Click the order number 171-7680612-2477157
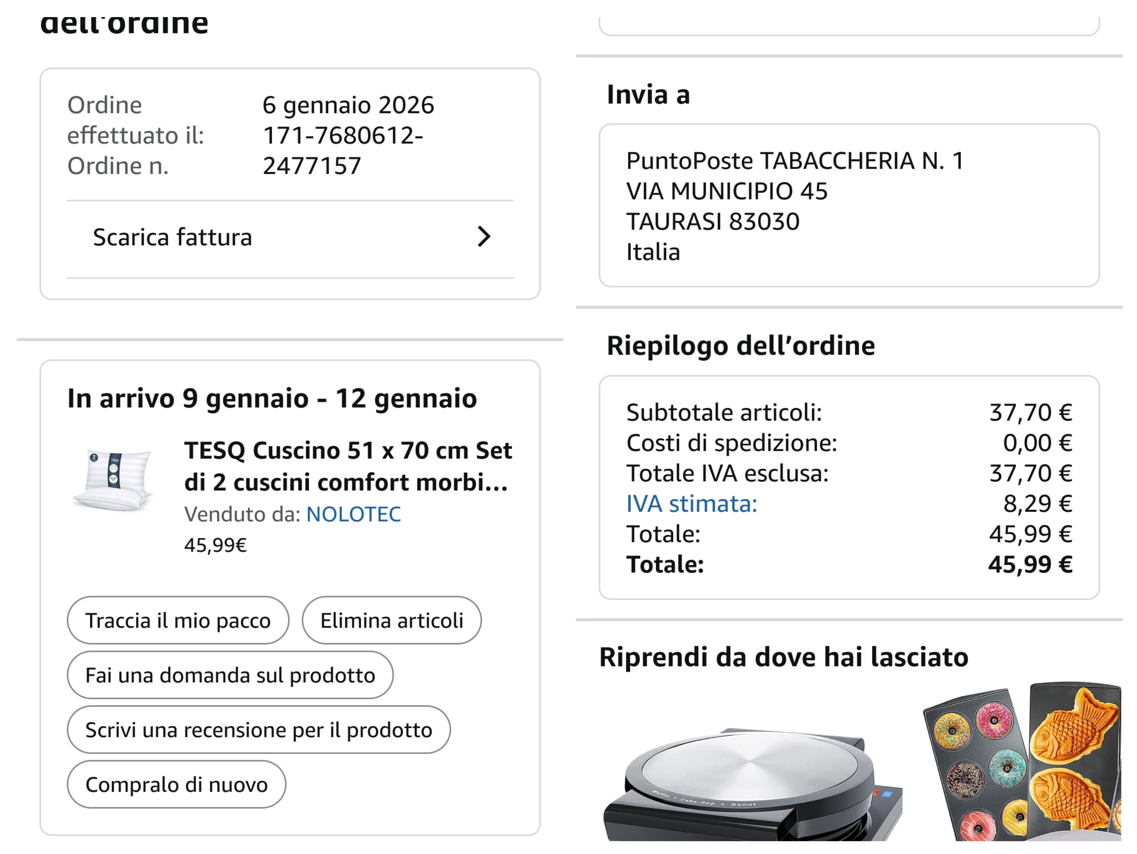This screenshot has width=1137, height=854. 342,151
